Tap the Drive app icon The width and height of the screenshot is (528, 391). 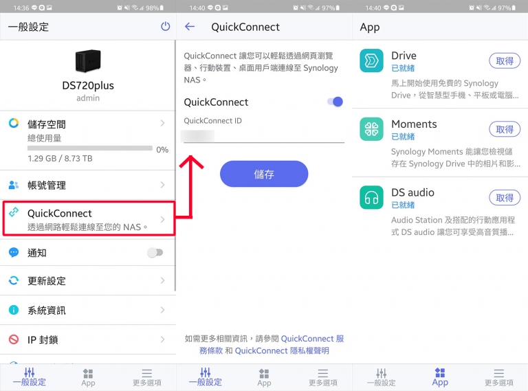coord(371,60)
